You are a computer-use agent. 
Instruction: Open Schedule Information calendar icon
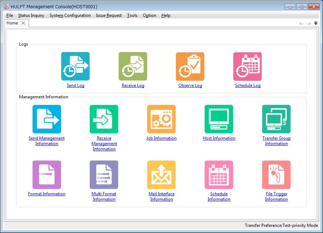[219, 175]
